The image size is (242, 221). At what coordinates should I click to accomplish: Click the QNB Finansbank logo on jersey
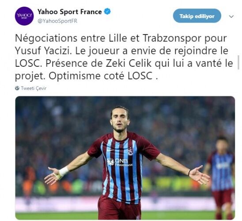coord(120,162)
